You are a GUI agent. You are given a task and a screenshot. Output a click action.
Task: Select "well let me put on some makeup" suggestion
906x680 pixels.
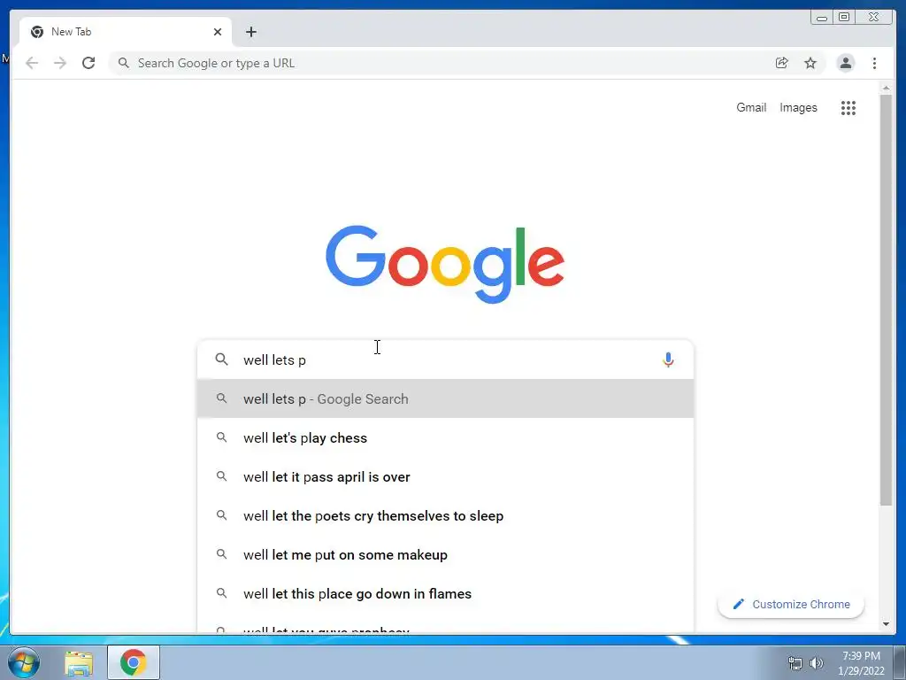pos(445,554)
